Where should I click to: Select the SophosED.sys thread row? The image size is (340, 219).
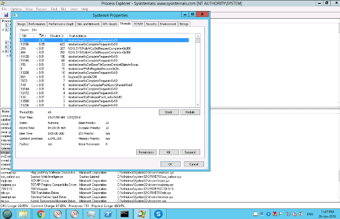[104, 77]
